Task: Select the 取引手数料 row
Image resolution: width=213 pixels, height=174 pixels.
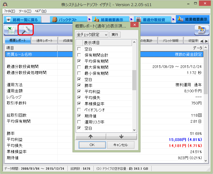Action: coord(104,103)
